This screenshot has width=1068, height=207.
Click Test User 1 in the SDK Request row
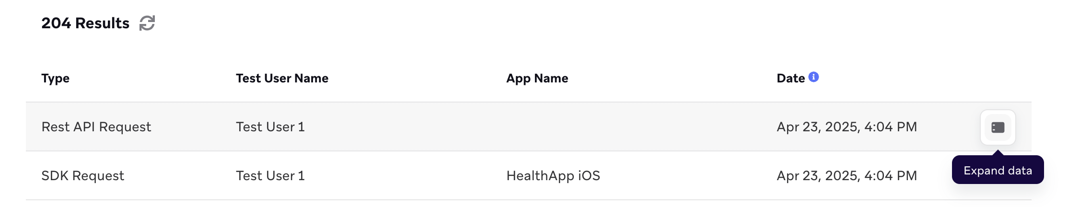[x=270, y=176]
